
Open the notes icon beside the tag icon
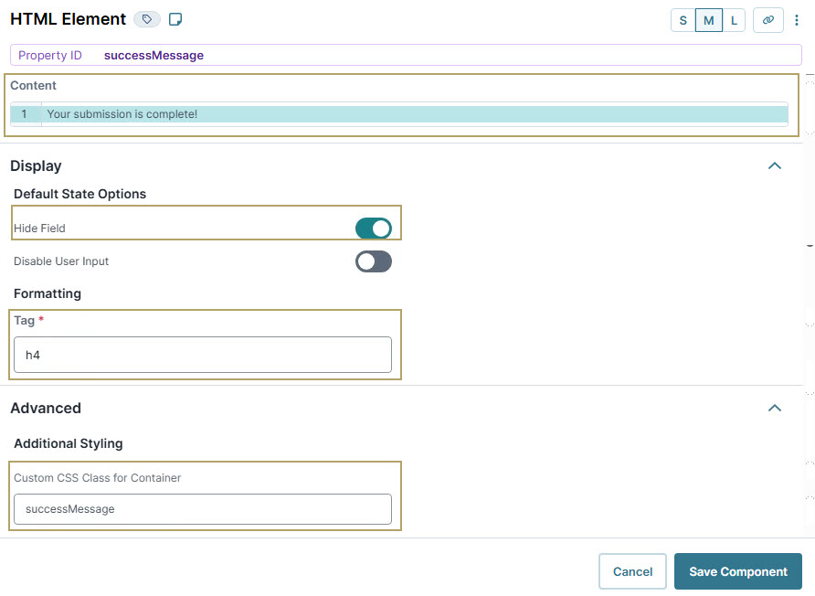click(x=175, y=18)
